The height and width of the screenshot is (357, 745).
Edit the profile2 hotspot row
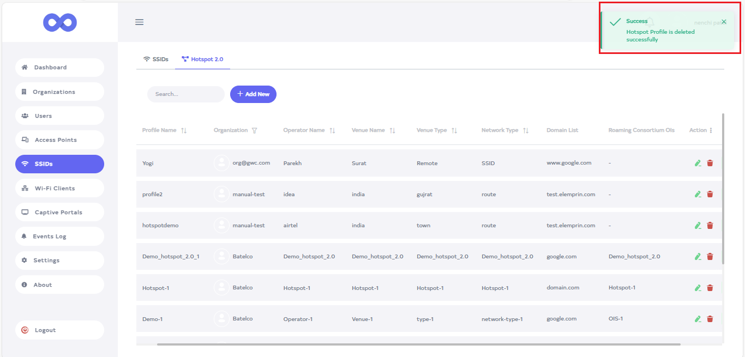point(698,194)
